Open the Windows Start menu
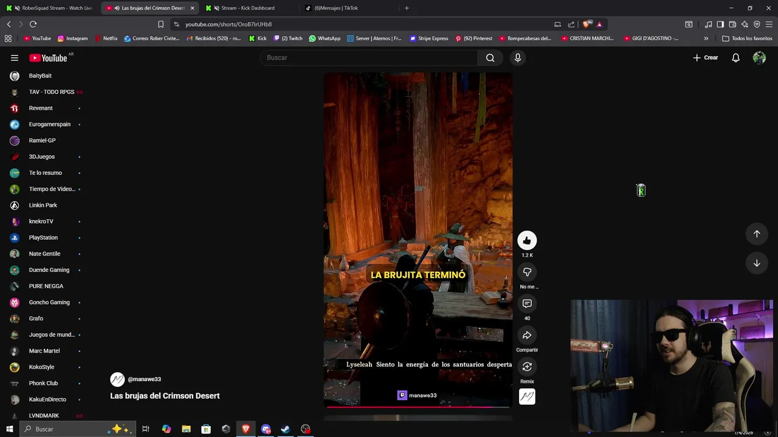 coord(9,429)
